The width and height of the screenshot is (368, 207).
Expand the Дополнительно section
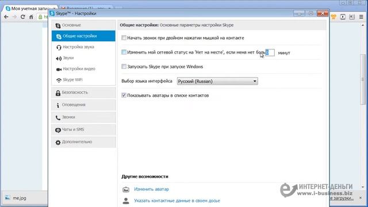point(83,142)
